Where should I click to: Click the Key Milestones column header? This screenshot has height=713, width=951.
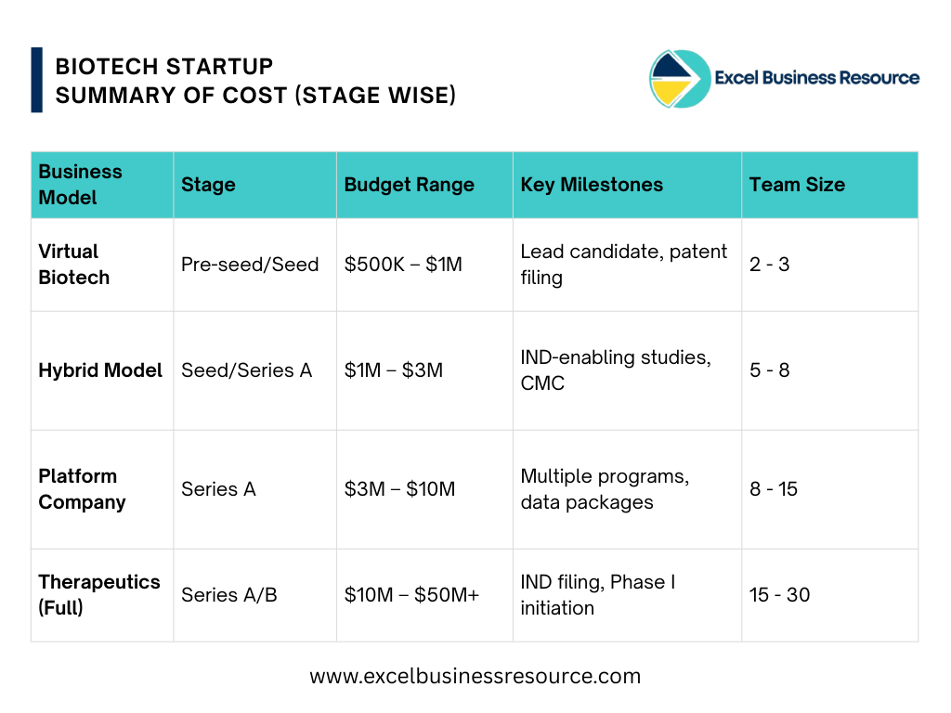pyautogui.click(x=592, y=185)
